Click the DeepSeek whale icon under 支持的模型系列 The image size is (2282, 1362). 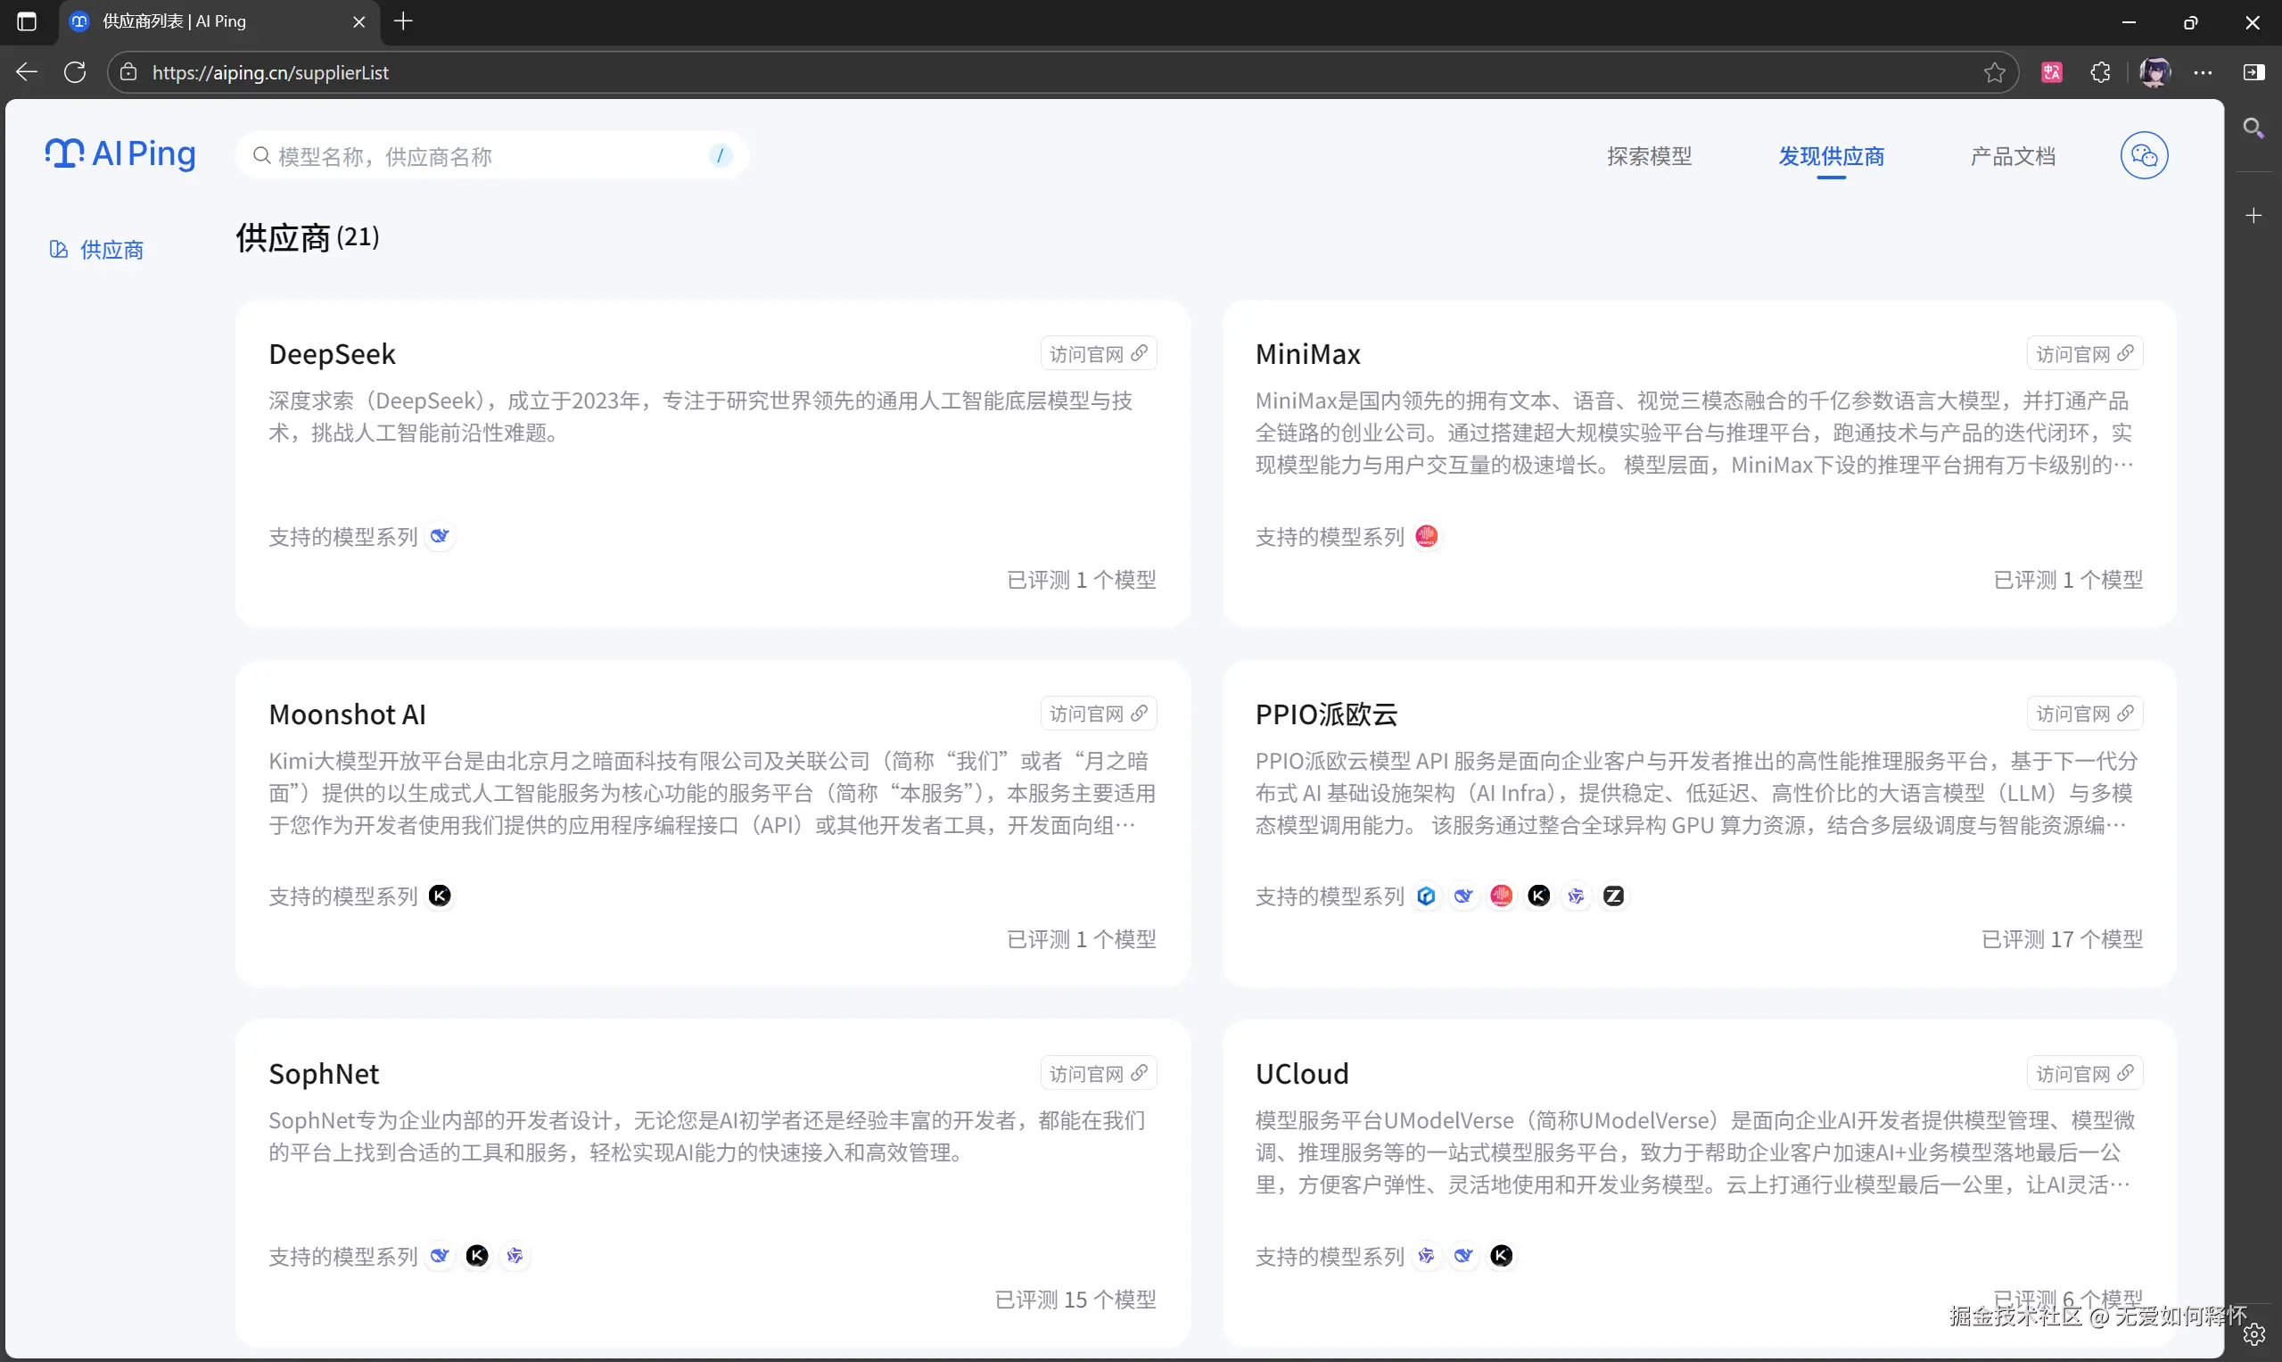(440, 536)
